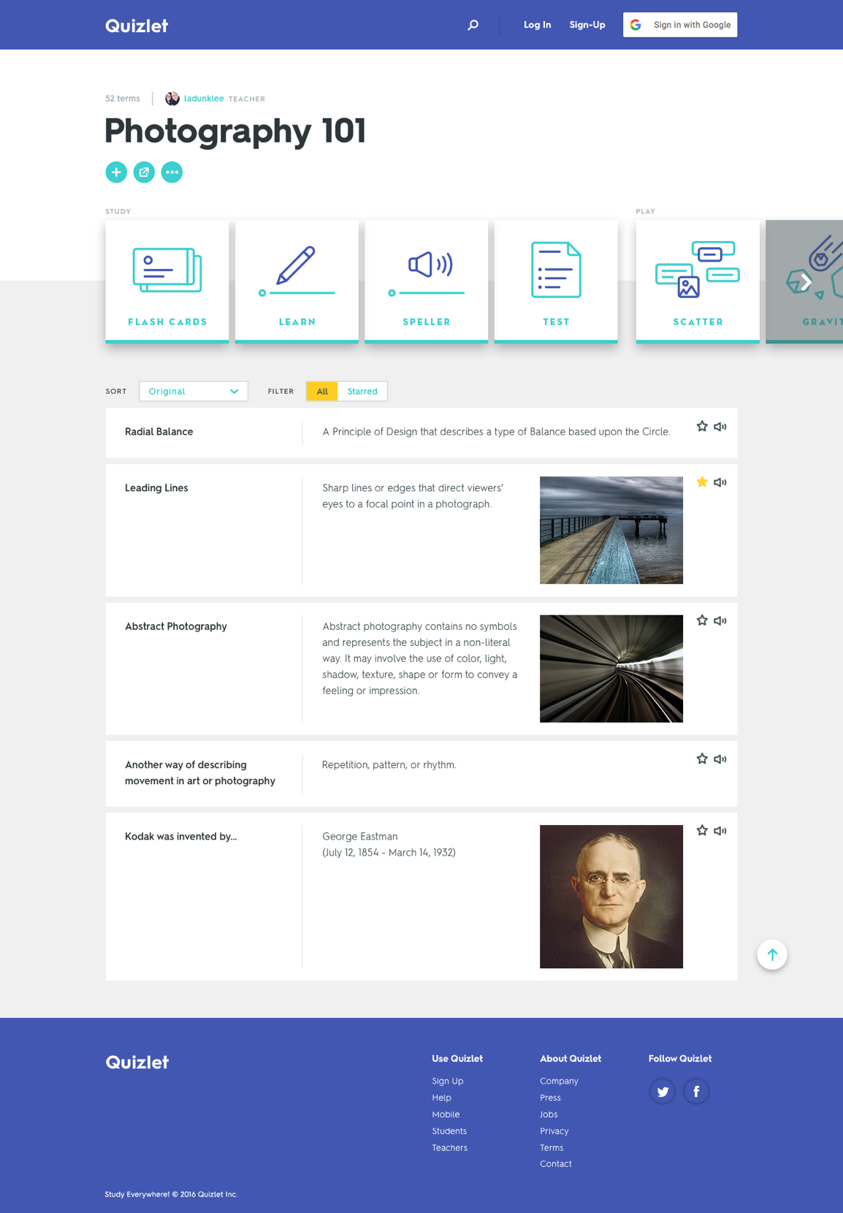Open the three-dots more options button
Screen dimensions: 843x1213
point(172,172)
